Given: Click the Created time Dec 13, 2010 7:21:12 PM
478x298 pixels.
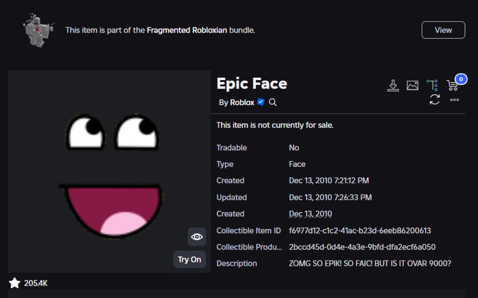Looking at the screenshot, I should coord(329,180).
